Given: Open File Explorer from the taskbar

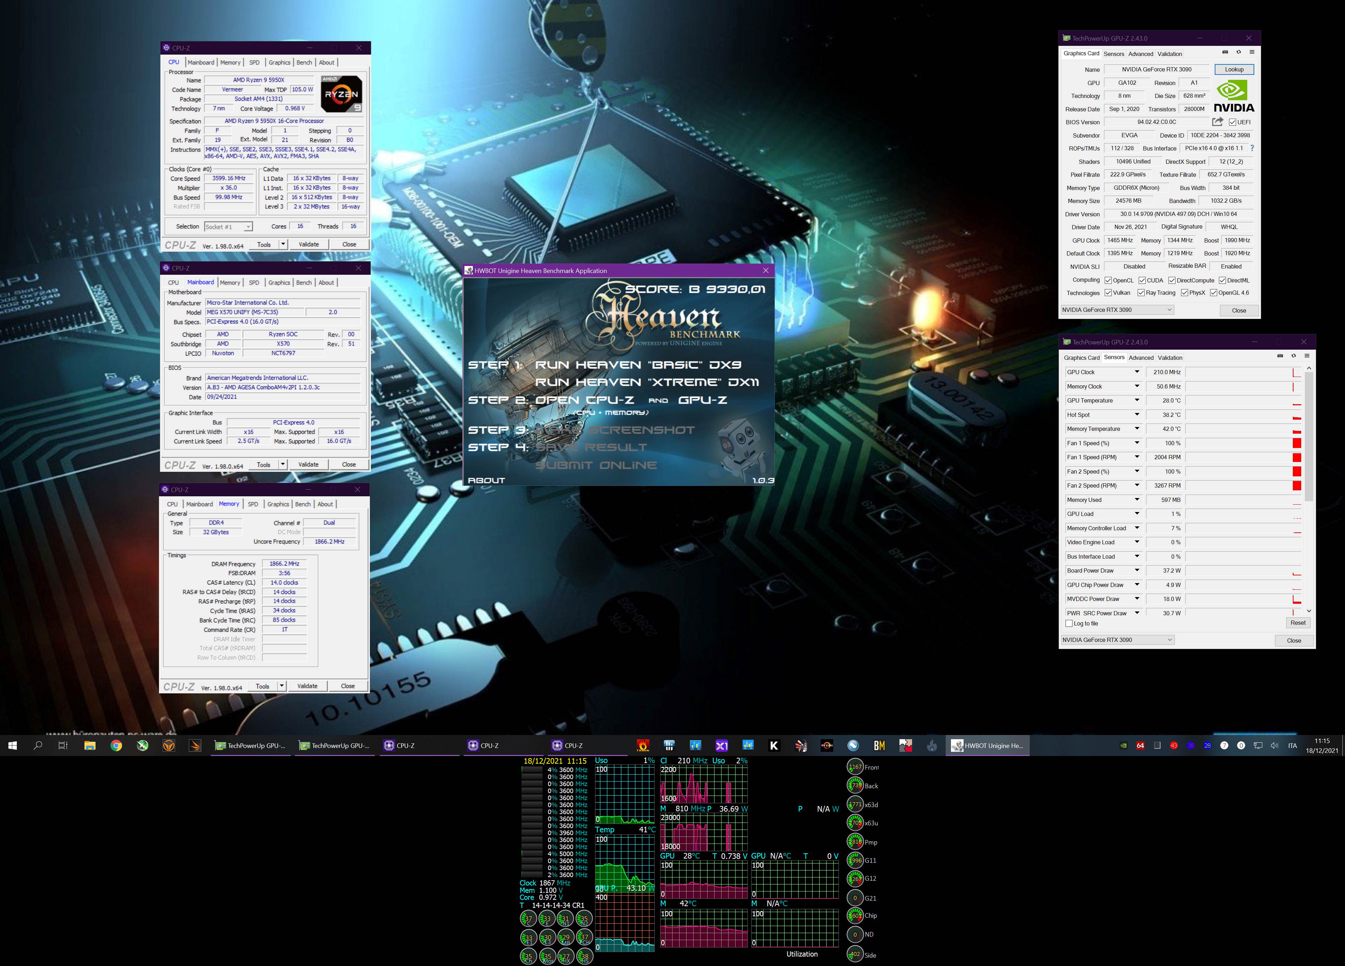Looking at the screenshot, I should (x=90, y=745).
